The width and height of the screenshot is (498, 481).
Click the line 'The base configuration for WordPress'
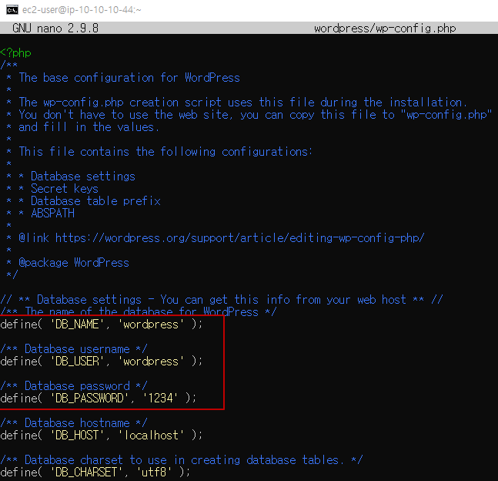point(129,78)
